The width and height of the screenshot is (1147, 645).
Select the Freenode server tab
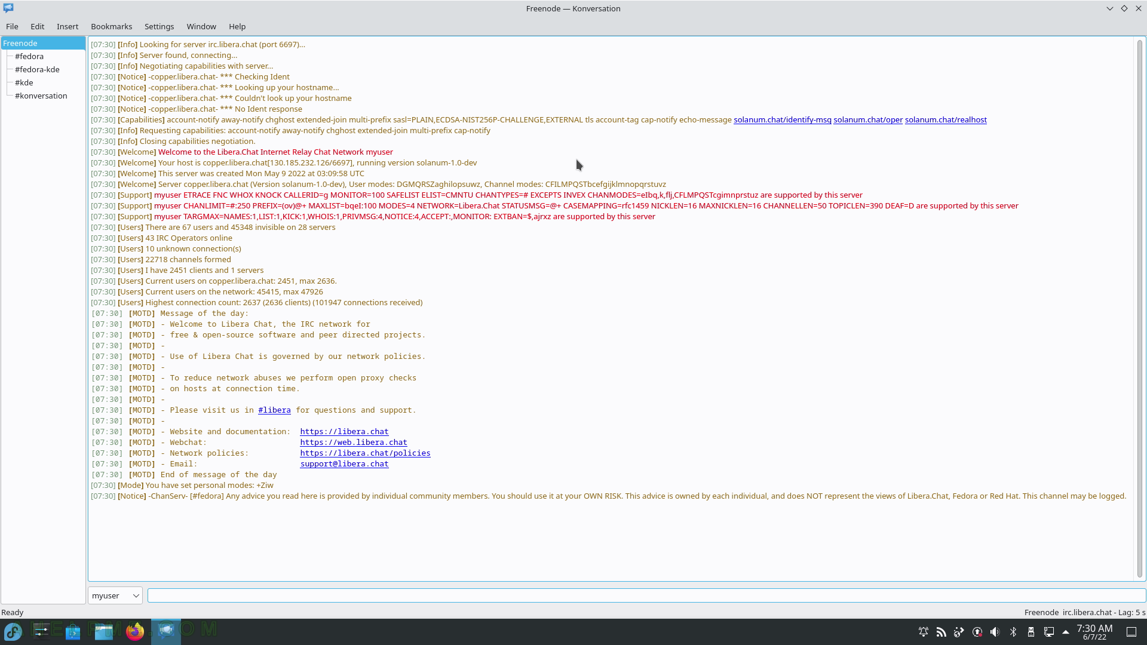coord(43,43)
